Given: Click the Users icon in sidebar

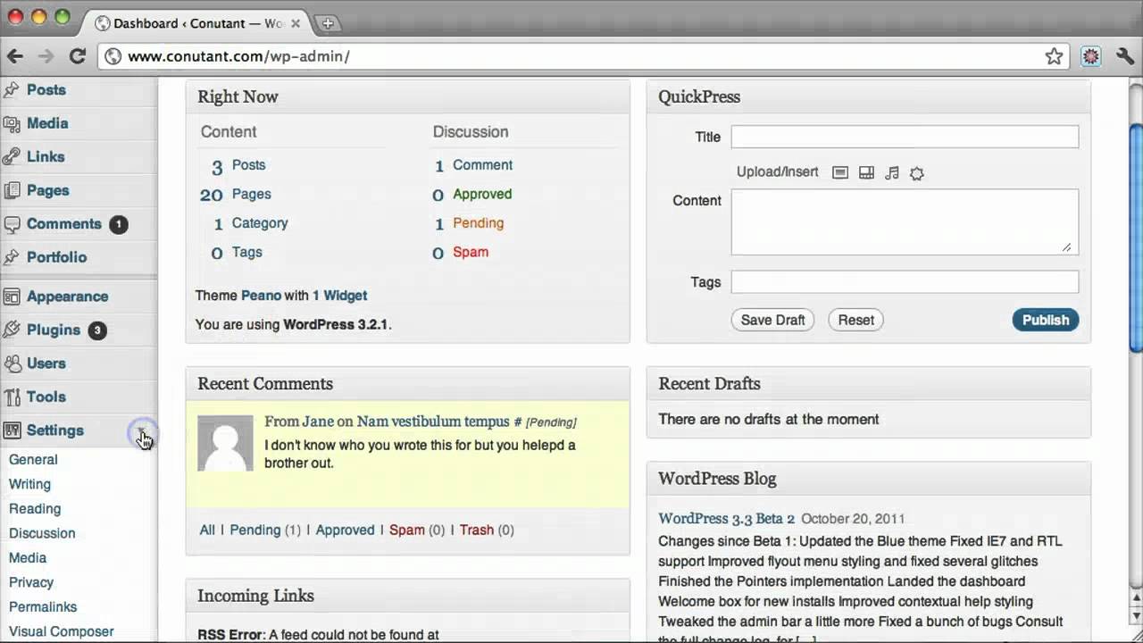Looking at the screenshot, I should point(12,363).
